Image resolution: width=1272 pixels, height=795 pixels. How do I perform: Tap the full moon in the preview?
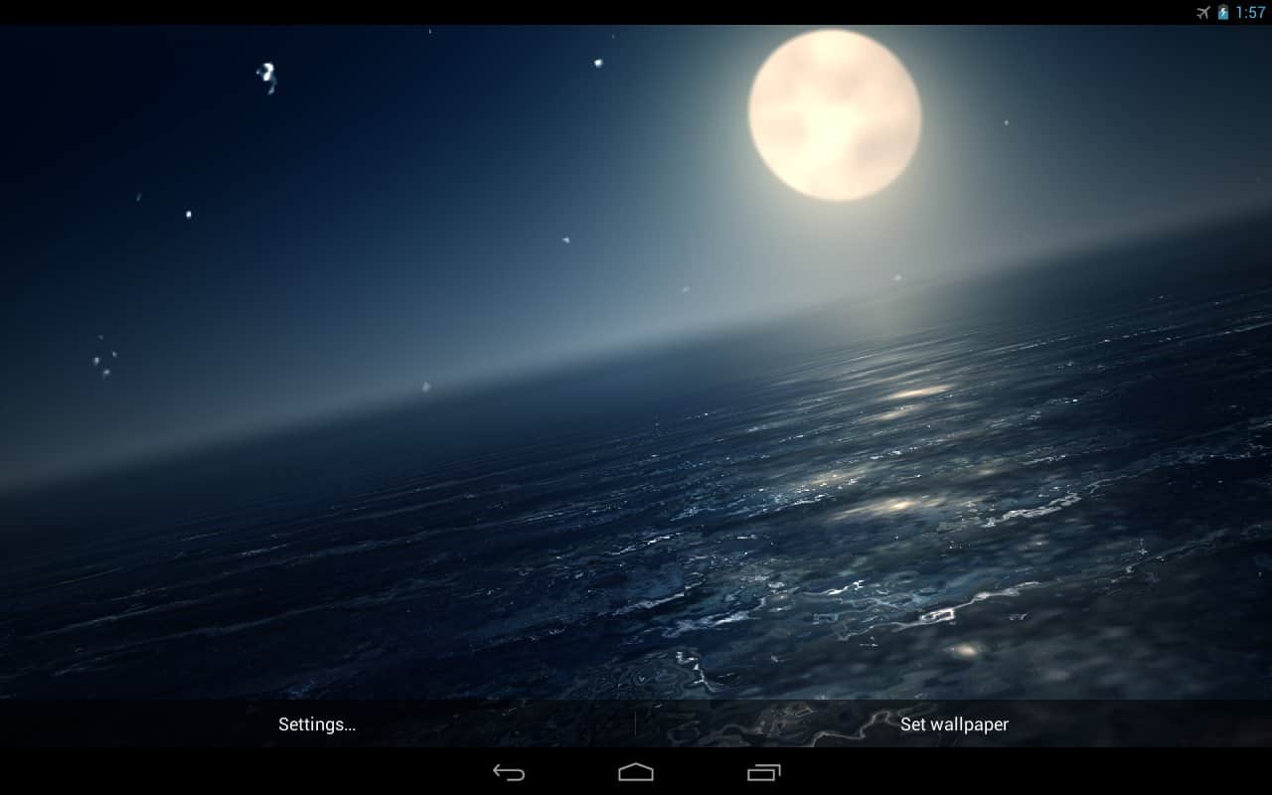pos(835,114)
